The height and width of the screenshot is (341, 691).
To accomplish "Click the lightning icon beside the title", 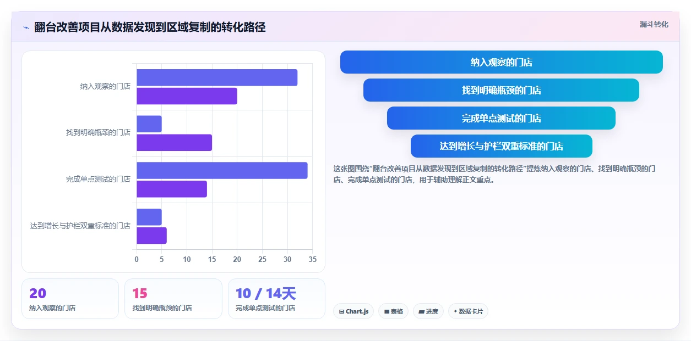I will (26, 27).
